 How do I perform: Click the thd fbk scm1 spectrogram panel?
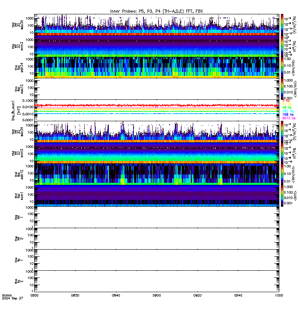coord(157,196)
